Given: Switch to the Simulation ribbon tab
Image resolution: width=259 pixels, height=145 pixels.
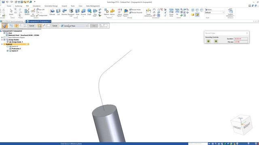Looking at the screenshot, I should (37, 6).
